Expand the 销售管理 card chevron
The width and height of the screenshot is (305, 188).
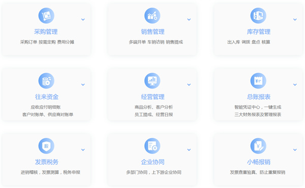point(189,19)
